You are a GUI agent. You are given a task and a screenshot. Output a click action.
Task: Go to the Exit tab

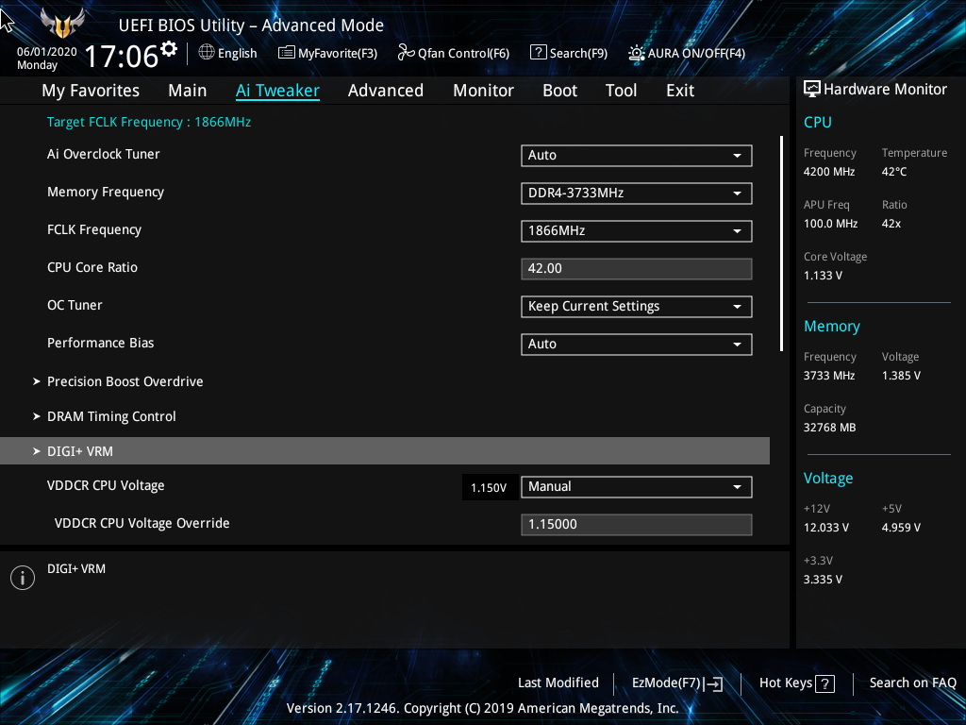pos(680,91)
